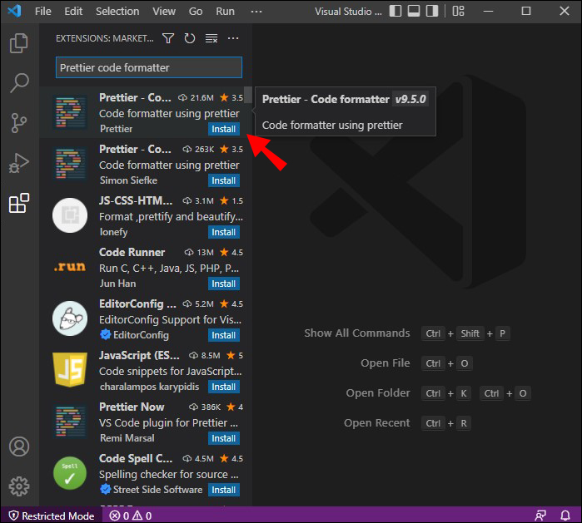Screen dimensions: 582x523
Task: Install Prettier by publisher Prettier
Action: click(x=223, y=129)
